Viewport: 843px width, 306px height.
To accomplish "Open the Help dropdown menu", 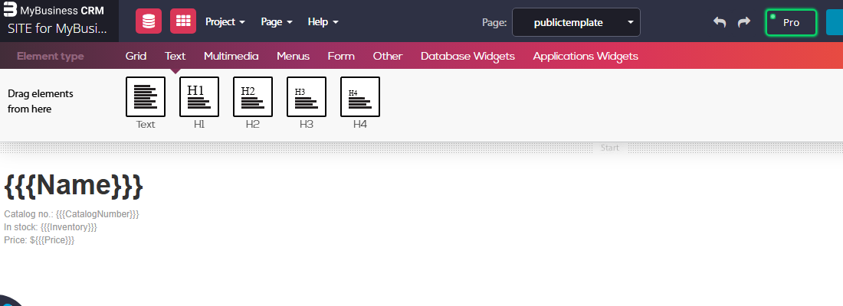I will tap(323, 22).
